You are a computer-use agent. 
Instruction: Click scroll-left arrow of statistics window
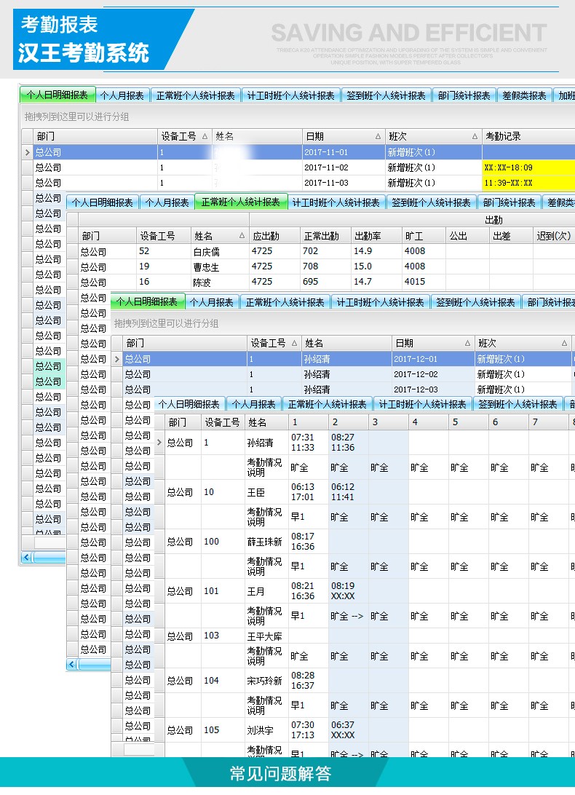coord(71,664)
